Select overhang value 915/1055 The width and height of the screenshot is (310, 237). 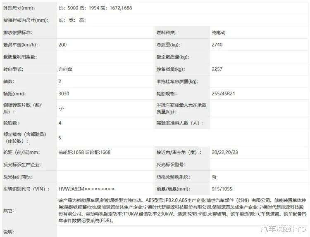click(x=222, y=189)
